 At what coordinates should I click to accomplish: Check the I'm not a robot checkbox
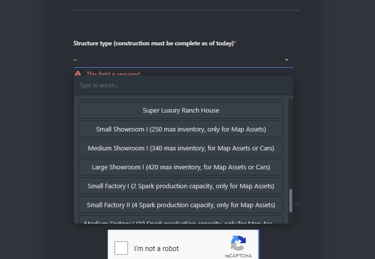(x=121, y=248)
